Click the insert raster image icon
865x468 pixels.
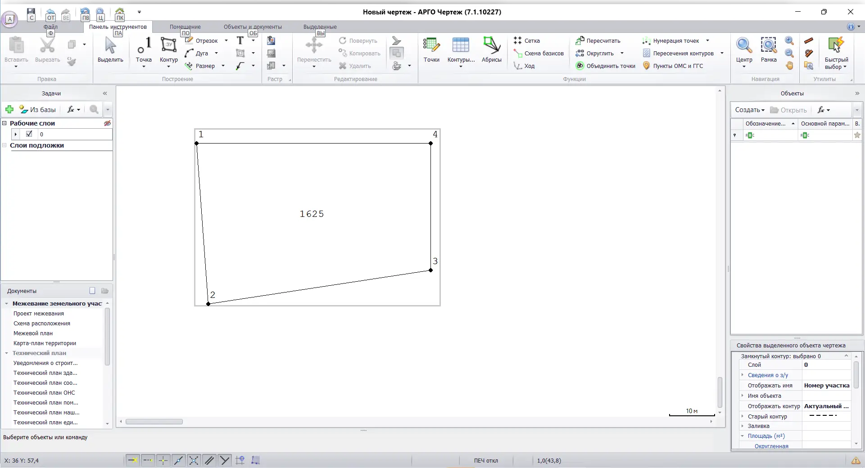click(x=271, y=40)
